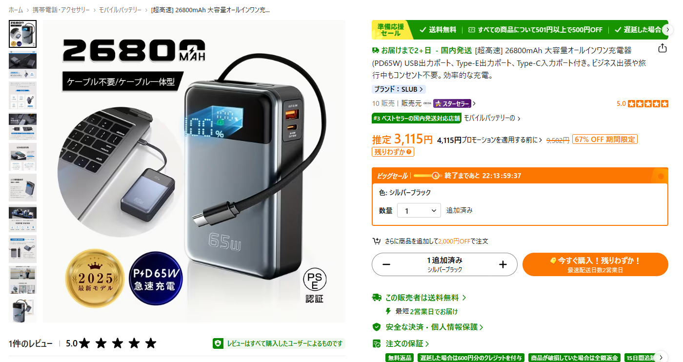Select the last product thumbnail in the strip
Viewport: 683px width, 362px height.
(22, 309)
